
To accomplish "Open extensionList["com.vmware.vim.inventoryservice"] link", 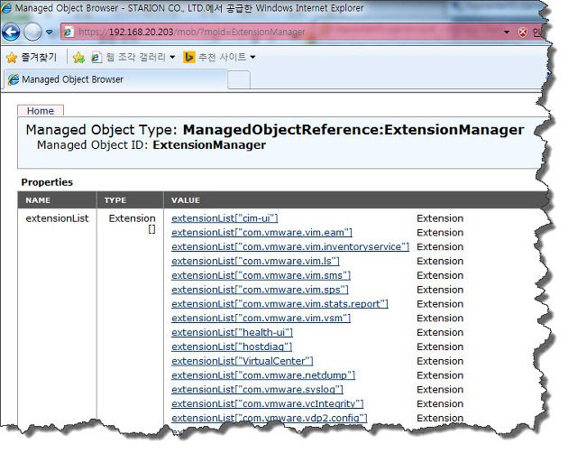I will pos(290,246).
